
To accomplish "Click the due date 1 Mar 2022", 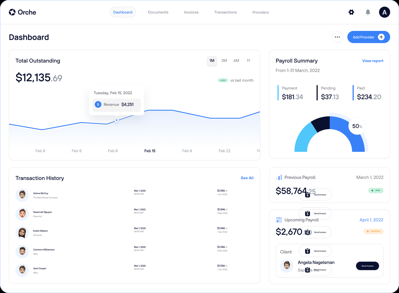I will pos(222,251).
